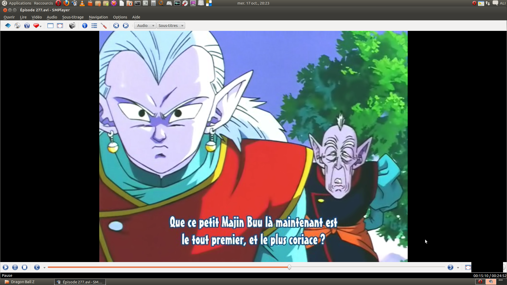Open a file with the toolbar icon
Image resolution: width=507 pixels, height=285 pixels.
click(8, 26)
